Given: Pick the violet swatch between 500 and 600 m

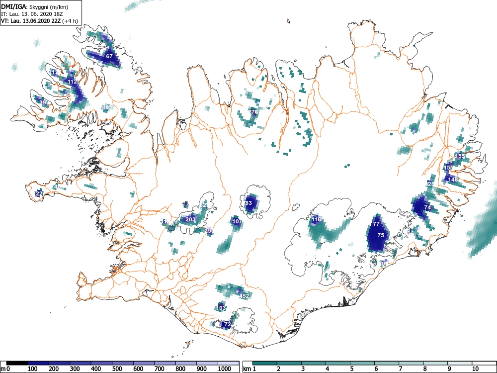Looking at the screenshot, I should click(x=123, y=363).
